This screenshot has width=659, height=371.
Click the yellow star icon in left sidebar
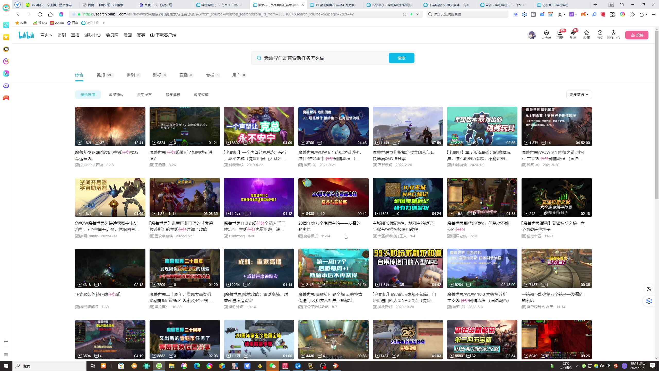click(6, 37)
